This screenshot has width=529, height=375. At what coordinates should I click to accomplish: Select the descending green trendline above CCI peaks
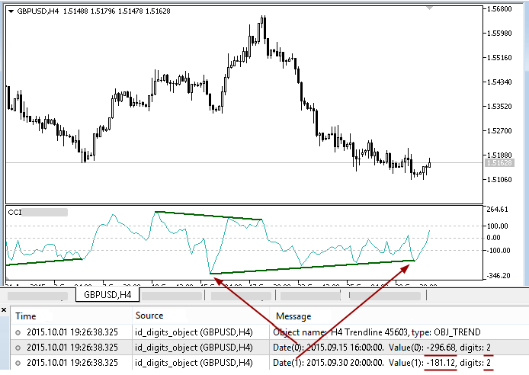pyautogui.click(x=207, y=216)
